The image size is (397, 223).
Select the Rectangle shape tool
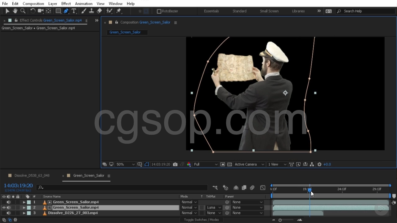point(58,11)
